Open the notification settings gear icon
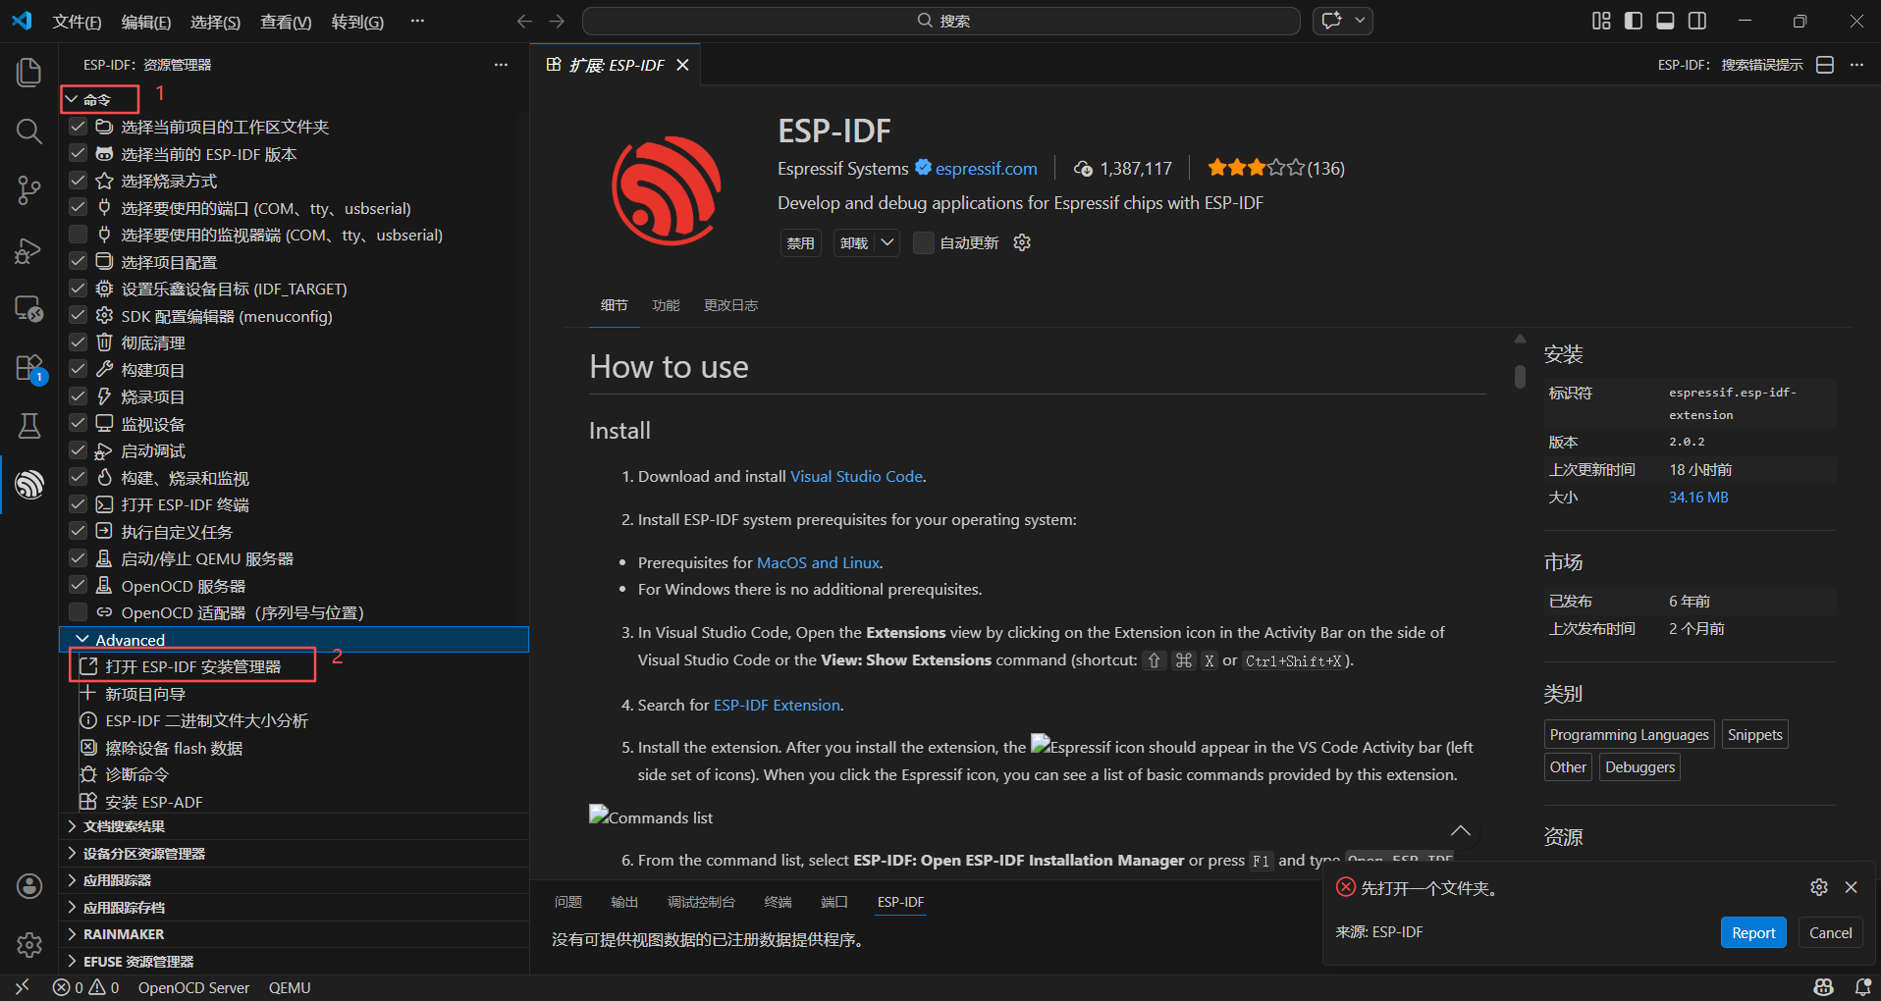The image size is (1881, 1001). click(x=1819, y=887)
